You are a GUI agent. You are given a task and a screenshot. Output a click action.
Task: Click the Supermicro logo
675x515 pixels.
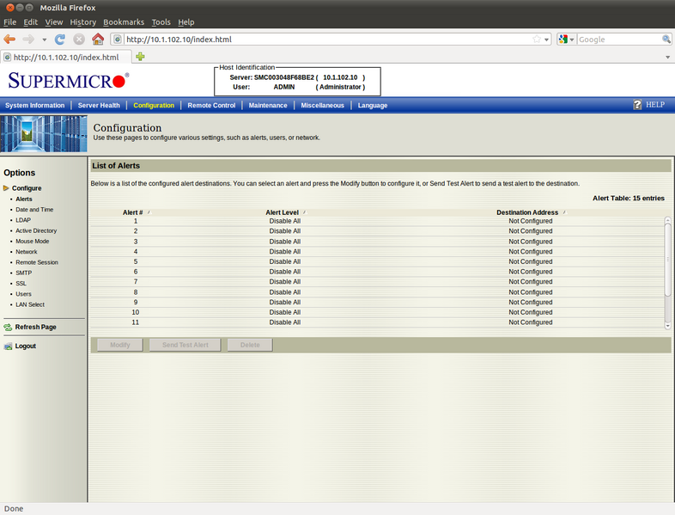pyautogui.click(x=69, y=81)
